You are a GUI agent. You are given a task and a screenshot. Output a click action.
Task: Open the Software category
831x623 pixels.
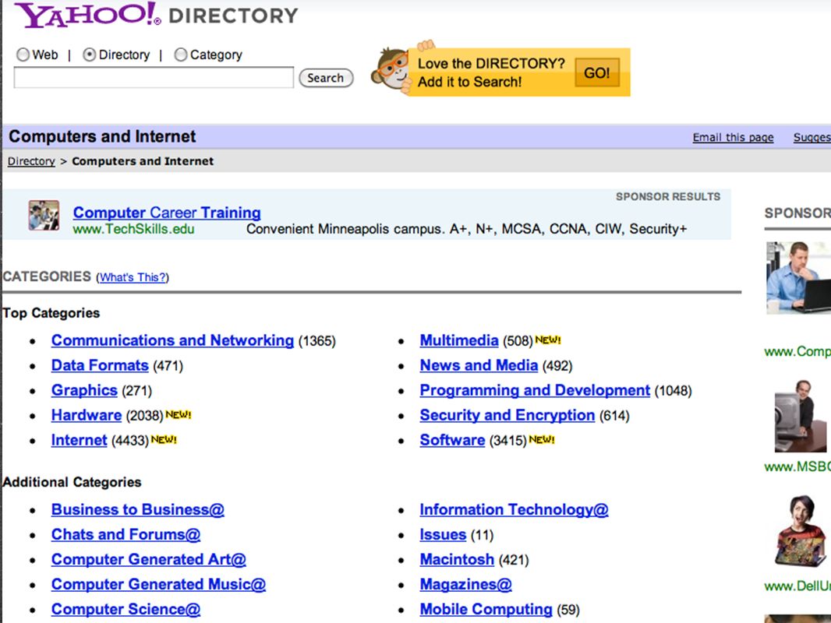tap(452, 440)
